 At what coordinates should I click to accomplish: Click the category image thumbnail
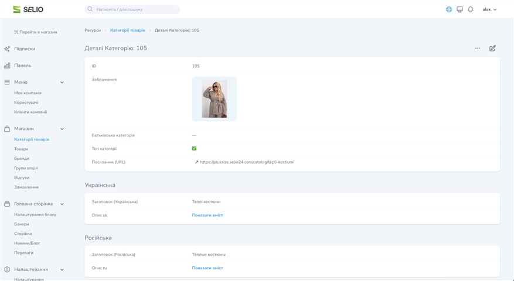click(x=214, y=99)
